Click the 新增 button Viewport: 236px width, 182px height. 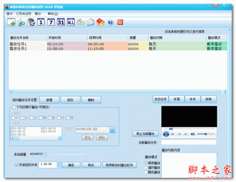point(49,100)
